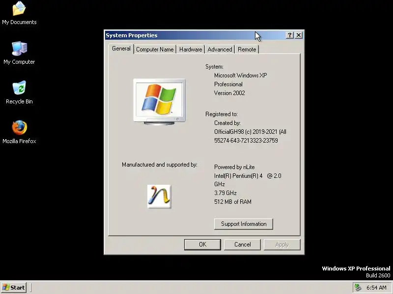Viewport: 393px width, 294px height.
Task: Switch to the Remote tab
Action: pos(247,49)
